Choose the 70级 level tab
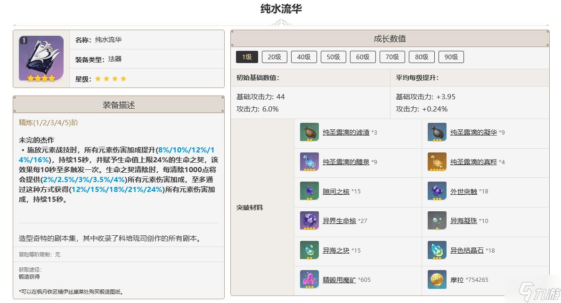 [392, 57]
